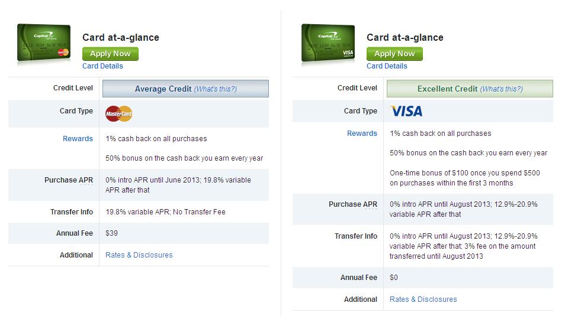Open Card Details for the MasterCard
Image resolution: width=581 pixels, height=316 pixels.
(x=102, y=66)
